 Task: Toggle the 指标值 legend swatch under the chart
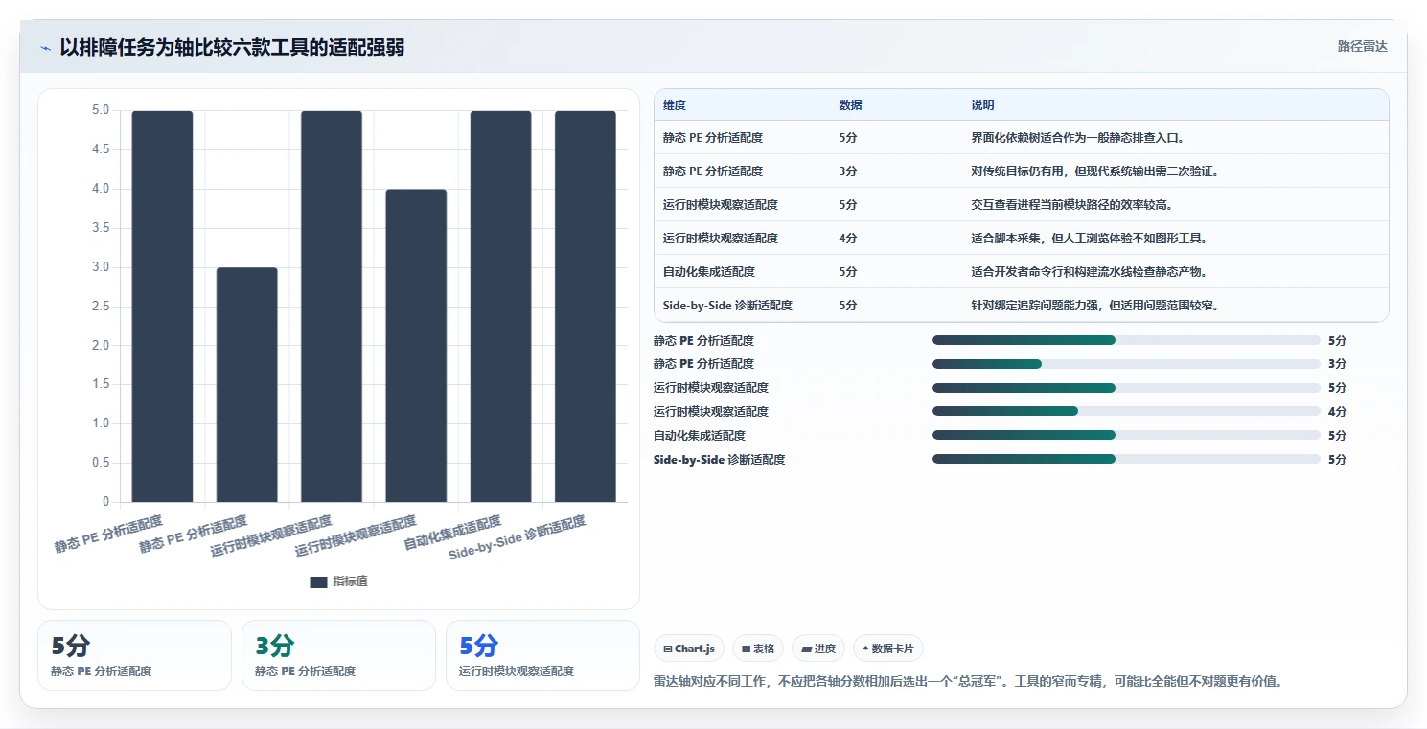pyautogui.click(x=318, y=581)
